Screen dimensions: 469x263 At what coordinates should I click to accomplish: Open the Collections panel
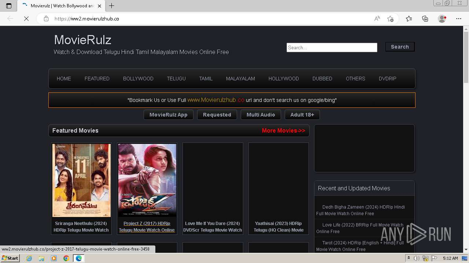(x=425, y=19)
